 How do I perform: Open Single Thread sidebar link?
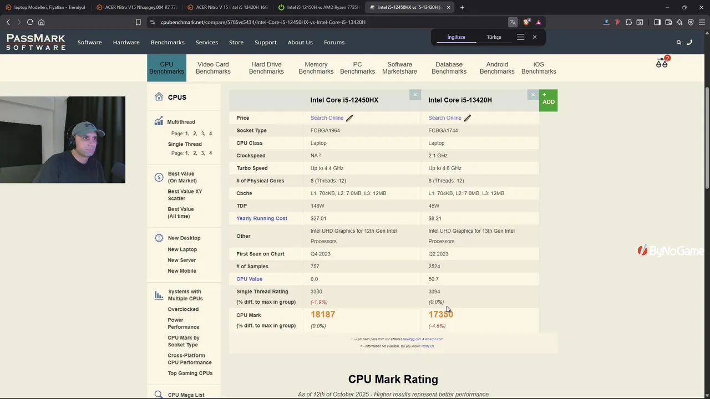pos(185,144)
